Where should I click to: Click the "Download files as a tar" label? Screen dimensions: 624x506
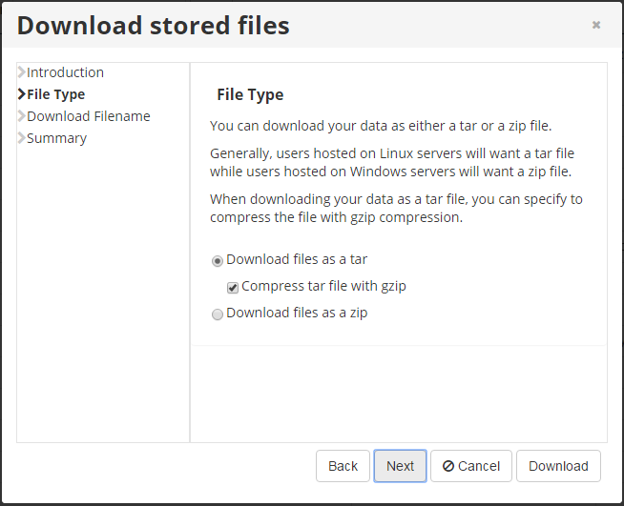pyautogui.click(x=297, y=259)
